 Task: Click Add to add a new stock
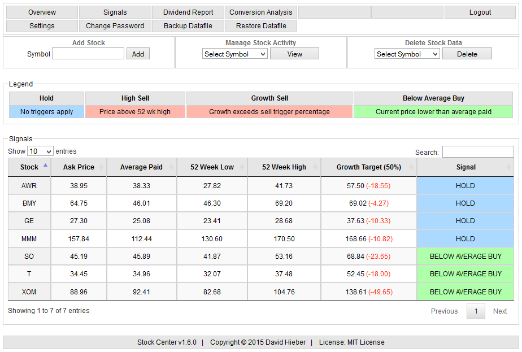pos(138,53)
